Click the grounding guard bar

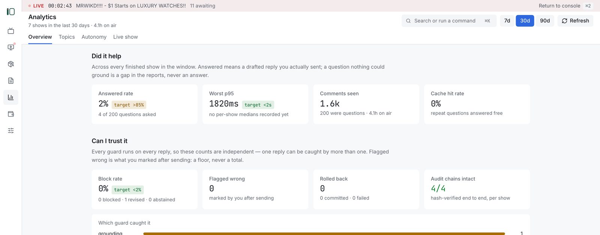(x=324, y=234)
